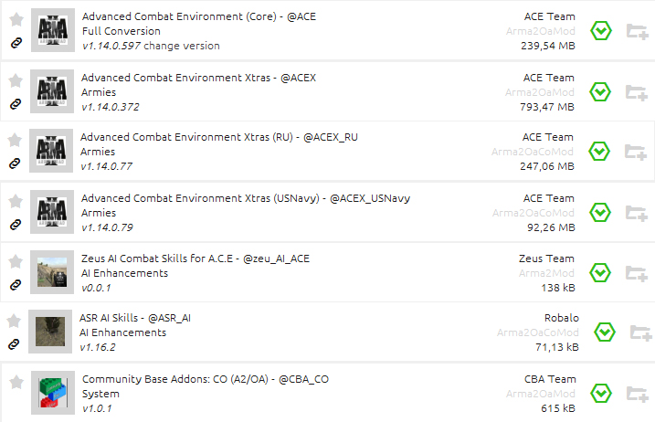Add ACEX_RU mod to collection folder

(x=636, y=152)
